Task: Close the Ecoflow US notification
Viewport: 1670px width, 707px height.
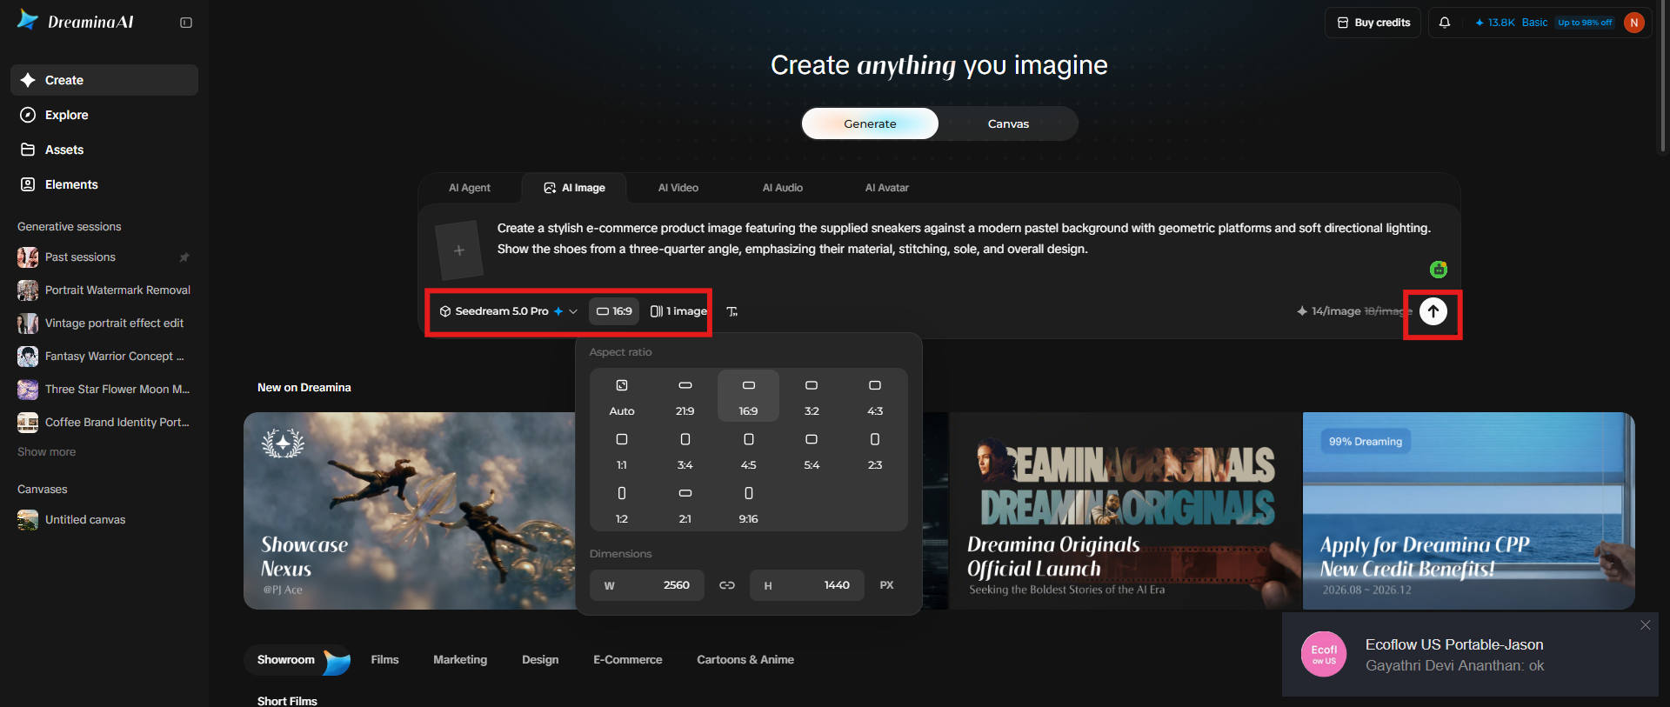Action: pos(1646,625)
